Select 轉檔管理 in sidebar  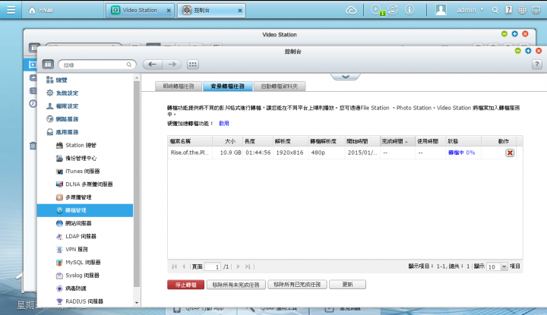85,210
